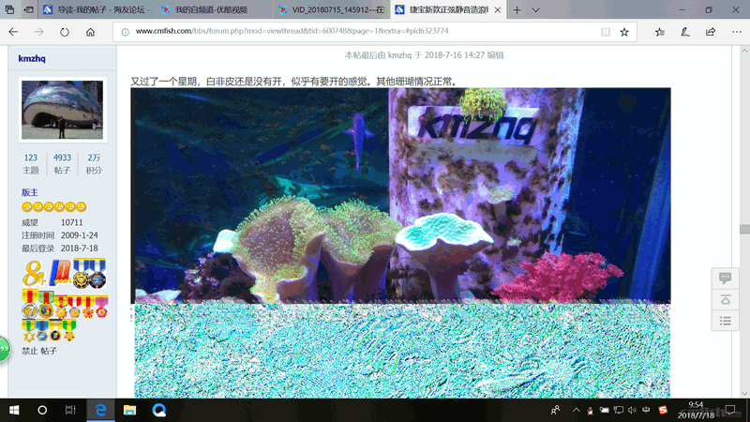Open the kmzhq username link
This screenshot has width=750, height=422.
pyautogui.click(x=32, y=58)
